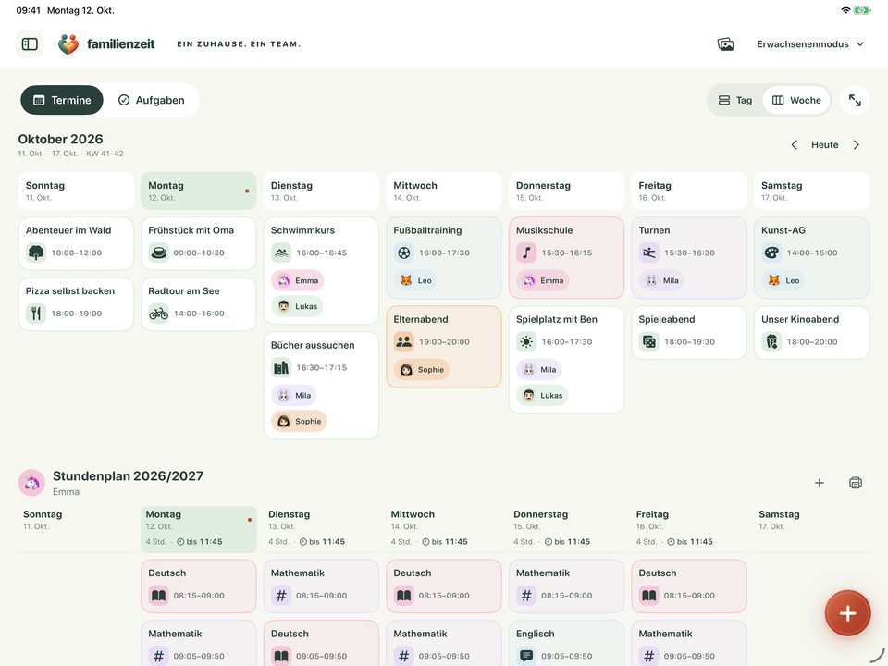
Task: Open the Erwachsenenmodus dropdown
Action: click(810, 44)
